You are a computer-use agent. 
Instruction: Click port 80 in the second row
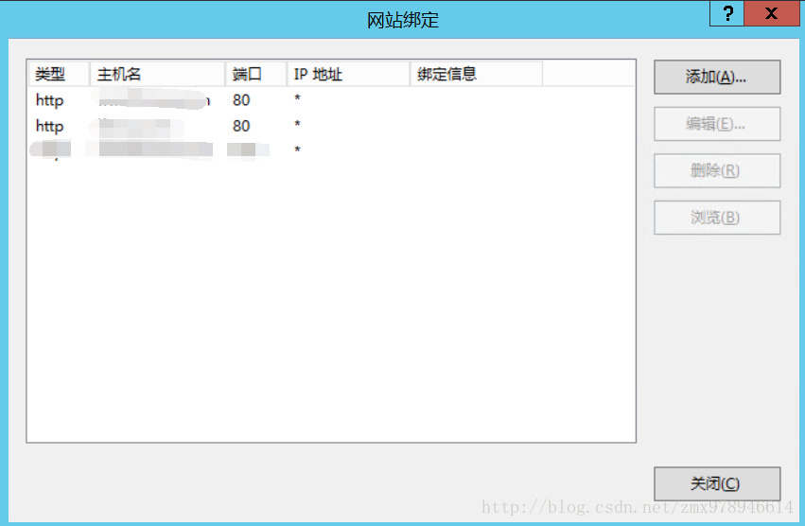[x=241, y=126]
